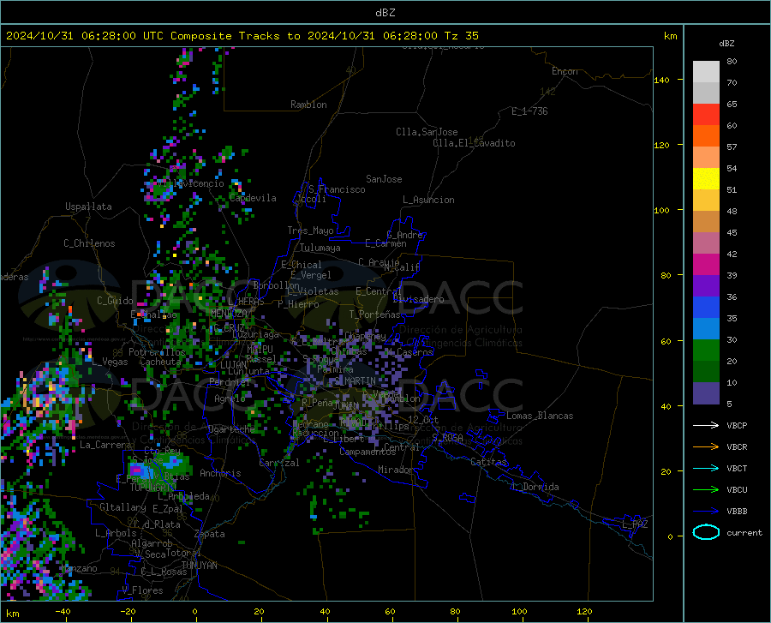Click the E_1-736 label
771x623 pixels.
coord(529,111)
